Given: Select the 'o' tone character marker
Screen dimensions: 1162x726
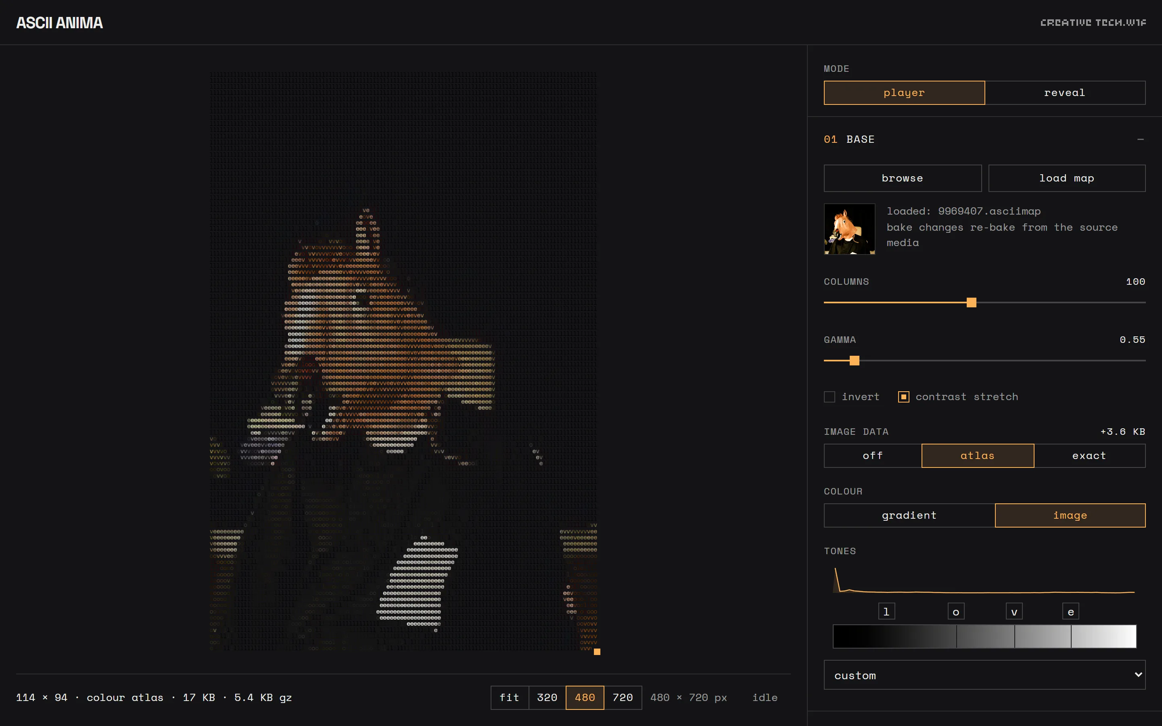Looking at the screenshot, I should tap(956, 611).
